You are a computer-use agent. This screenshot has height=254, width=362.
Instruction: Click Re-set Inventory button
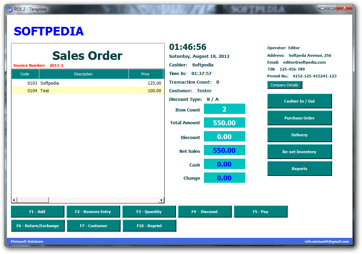299,151
